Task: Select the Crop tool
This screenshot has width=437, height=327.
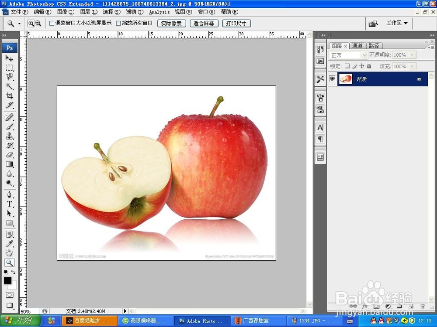Action: pyautogui.click(x=10, y=96)
